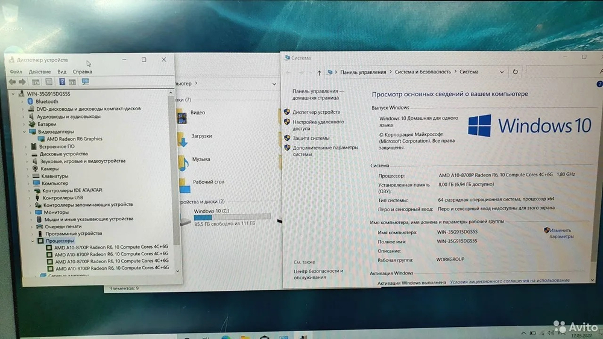Select Контроллеры запоминающих устройств

coord(87,205)
